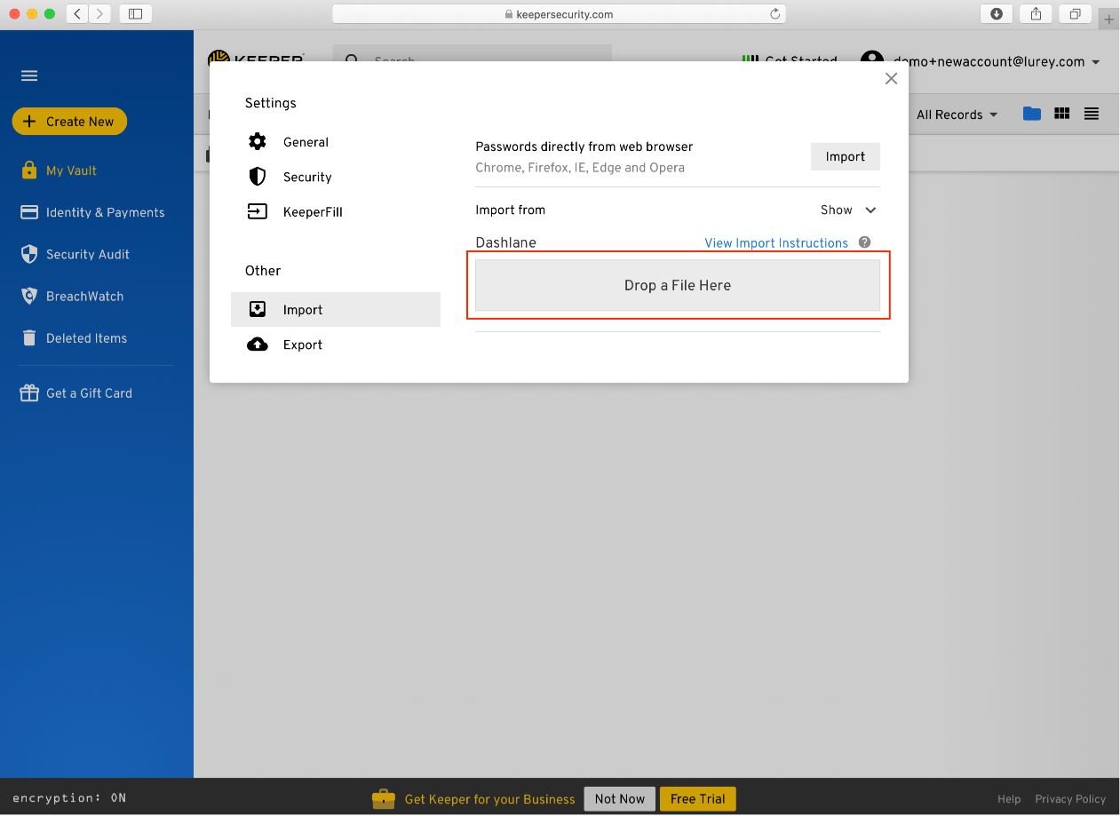Screen dimensions: 1120x816
Task: Click the General gear icon
Action: (258, 142)
